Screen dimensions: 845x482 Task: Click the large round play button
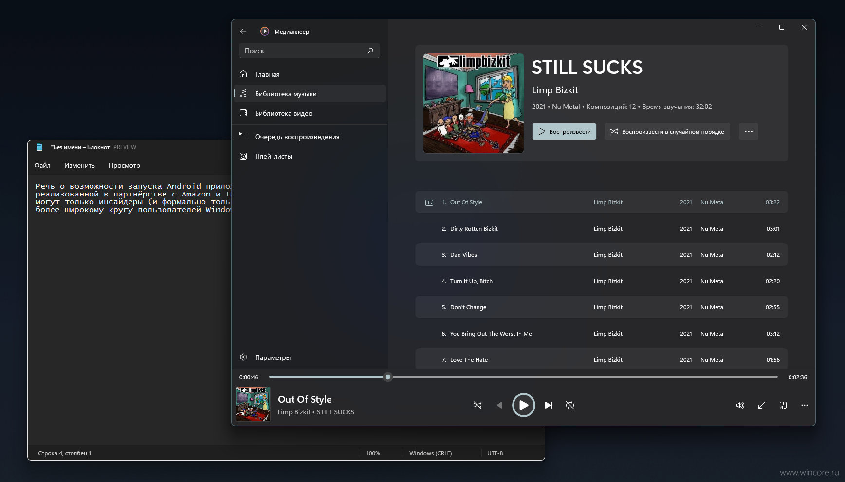(524, 405)
